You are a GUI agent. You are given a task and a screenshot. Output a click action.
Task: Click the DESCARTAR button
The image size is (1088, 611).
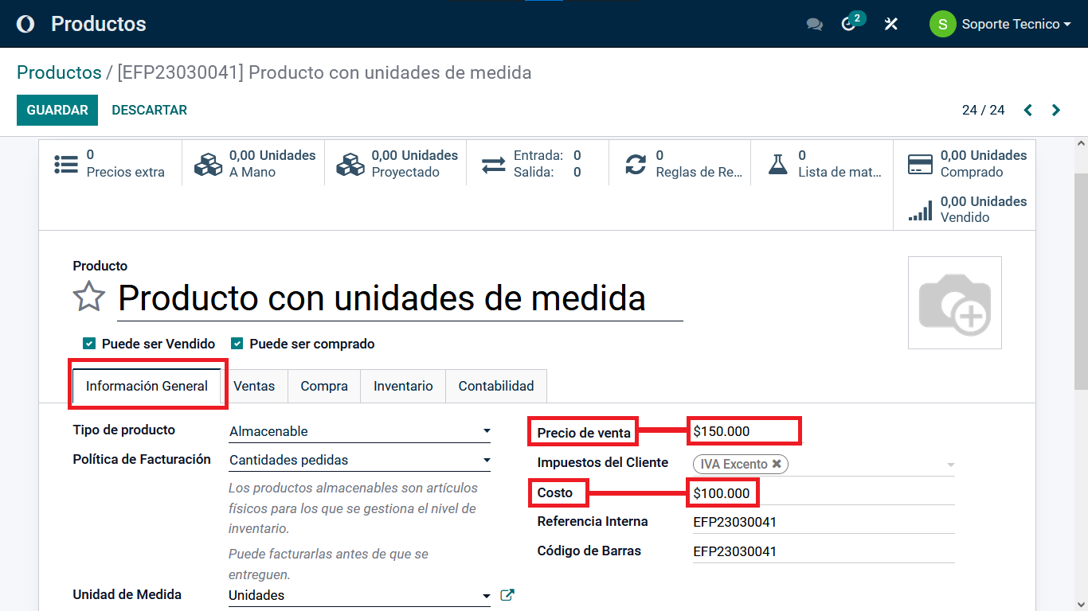[150, 111]
